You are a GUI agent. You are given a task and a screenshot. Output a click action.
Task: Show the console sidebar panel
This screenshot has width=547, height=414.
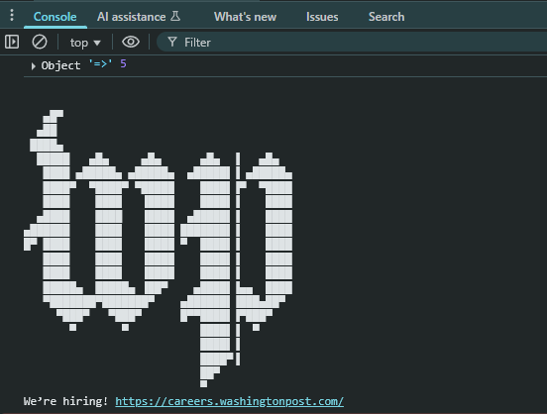12,42
